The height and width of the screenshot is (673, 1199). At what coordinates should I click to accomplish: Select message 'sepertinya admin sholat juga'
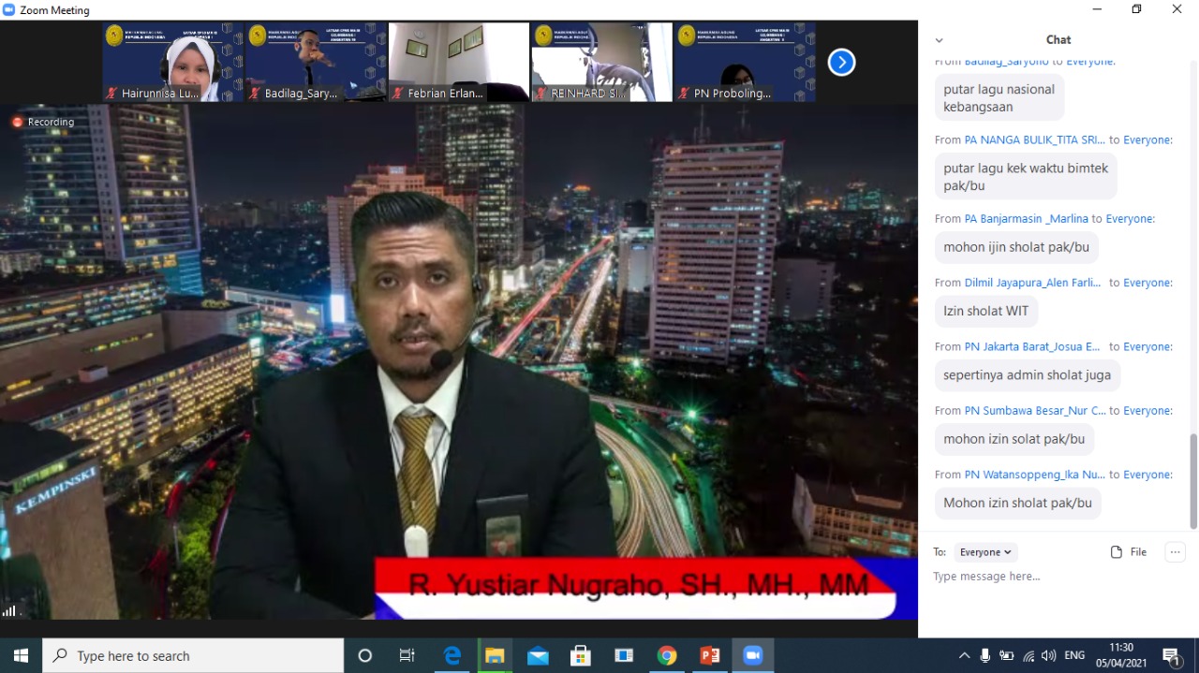click(x=1027, y=374)
